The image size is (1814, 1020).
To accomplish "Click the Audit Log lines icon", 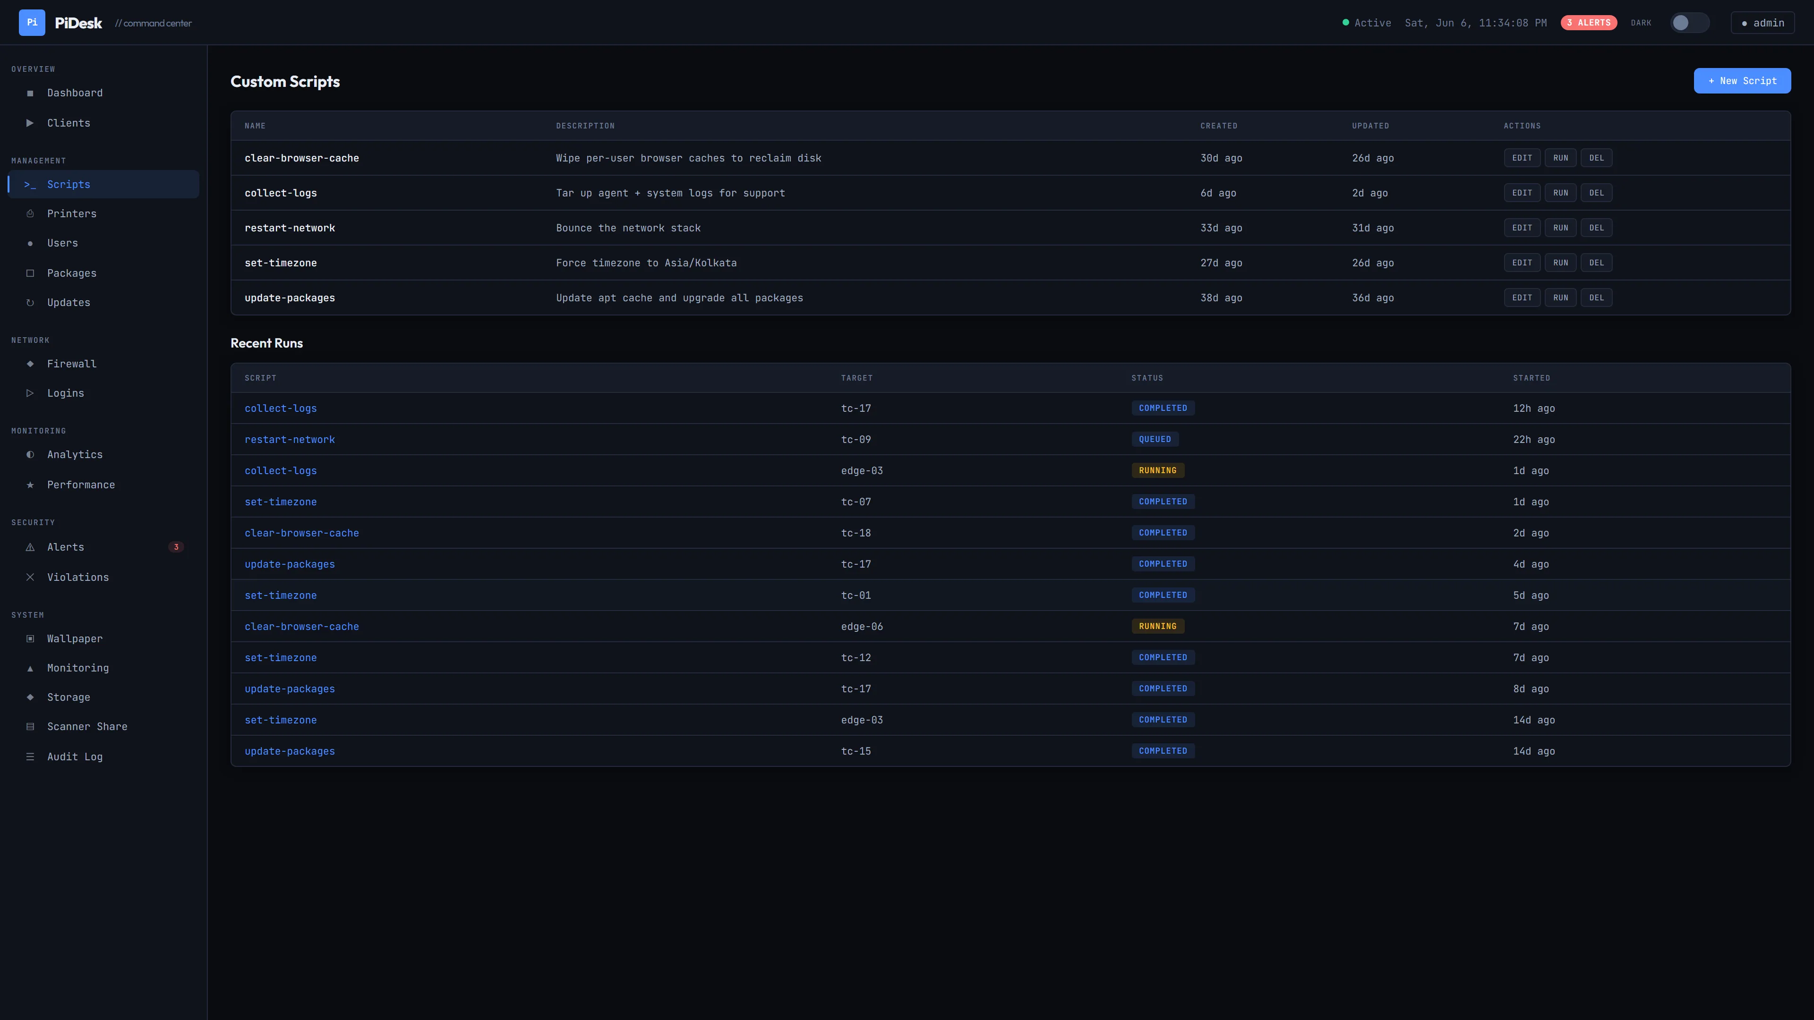I will [30, 756].
